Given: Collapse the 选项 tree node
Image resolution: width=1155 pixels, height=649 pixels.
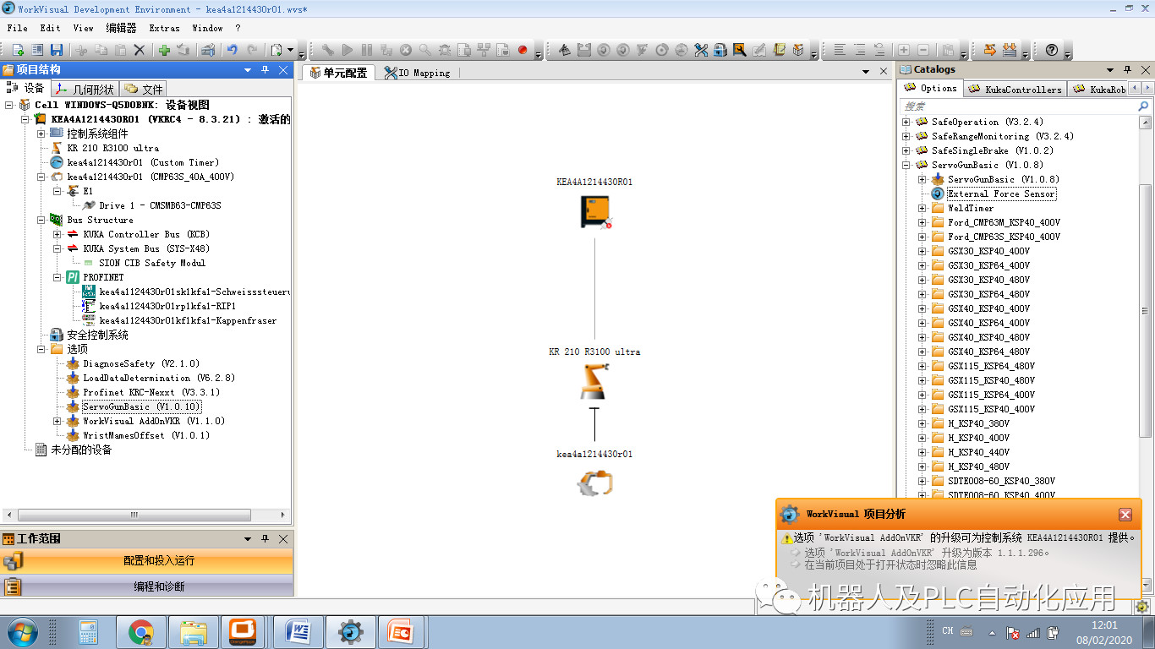Looking at the screenshot, I should coord(41,349).
